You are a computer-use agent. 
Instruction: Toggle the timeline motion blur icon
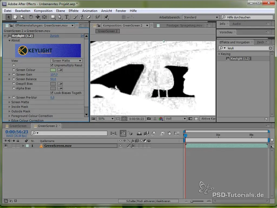pyautogui.click(x=153, y=134)
